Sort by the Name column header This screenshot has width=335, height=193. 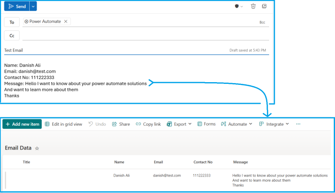click(119, 162)
